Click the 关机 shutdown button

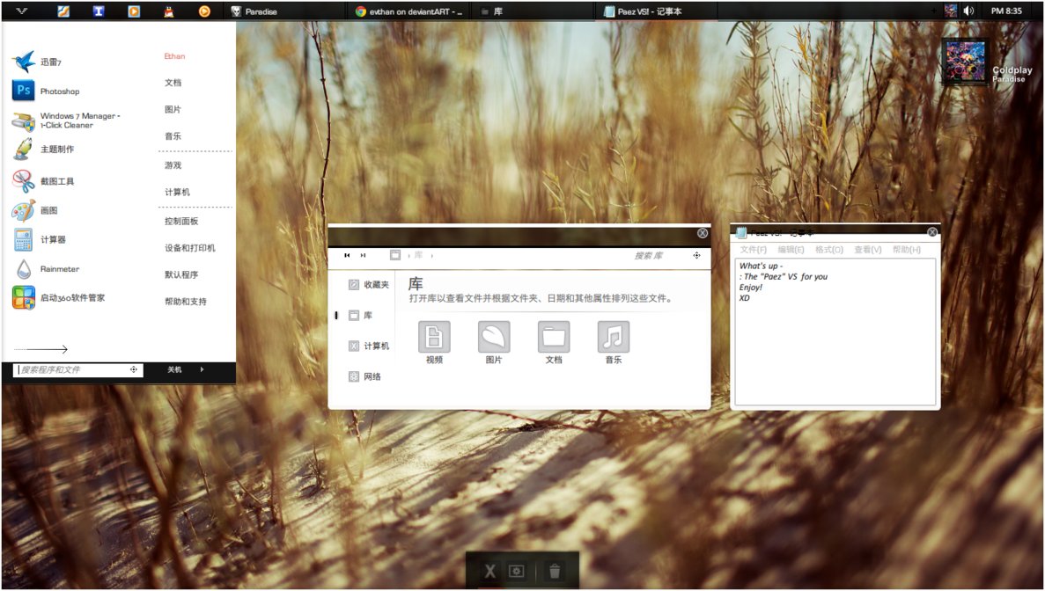(175, 370)
